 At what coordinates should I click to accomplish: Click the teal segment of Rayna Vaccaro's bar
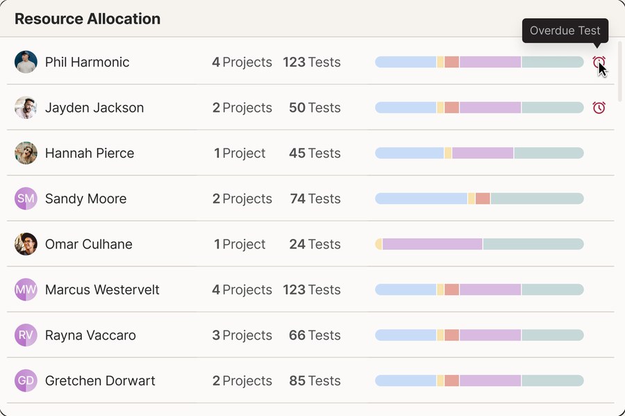coord(553,335)
